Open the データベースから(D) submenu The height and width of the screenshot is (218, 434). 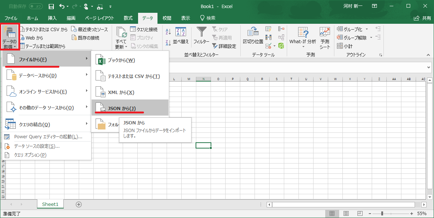pos(47,75)
